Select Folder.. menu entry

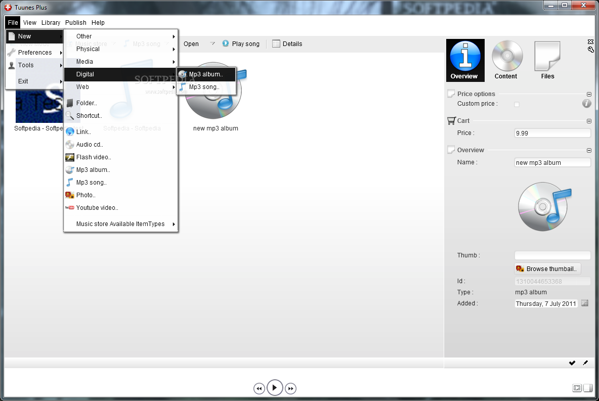121,103
